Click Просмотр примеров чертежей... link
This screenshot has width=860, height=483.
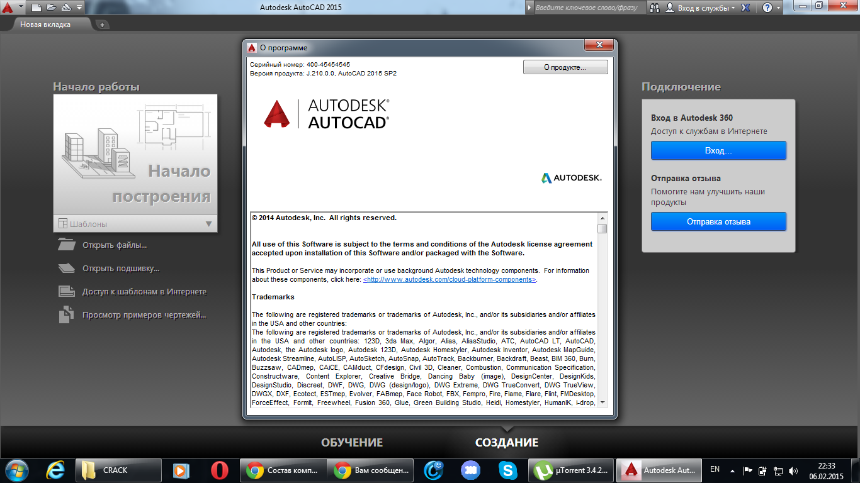pos(144,315)
